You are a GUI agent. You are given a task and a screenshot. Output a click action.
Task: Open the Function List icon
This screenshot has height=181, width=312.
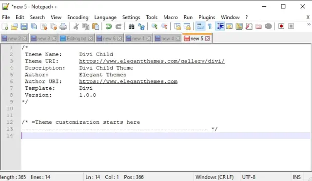click(249, 26)
